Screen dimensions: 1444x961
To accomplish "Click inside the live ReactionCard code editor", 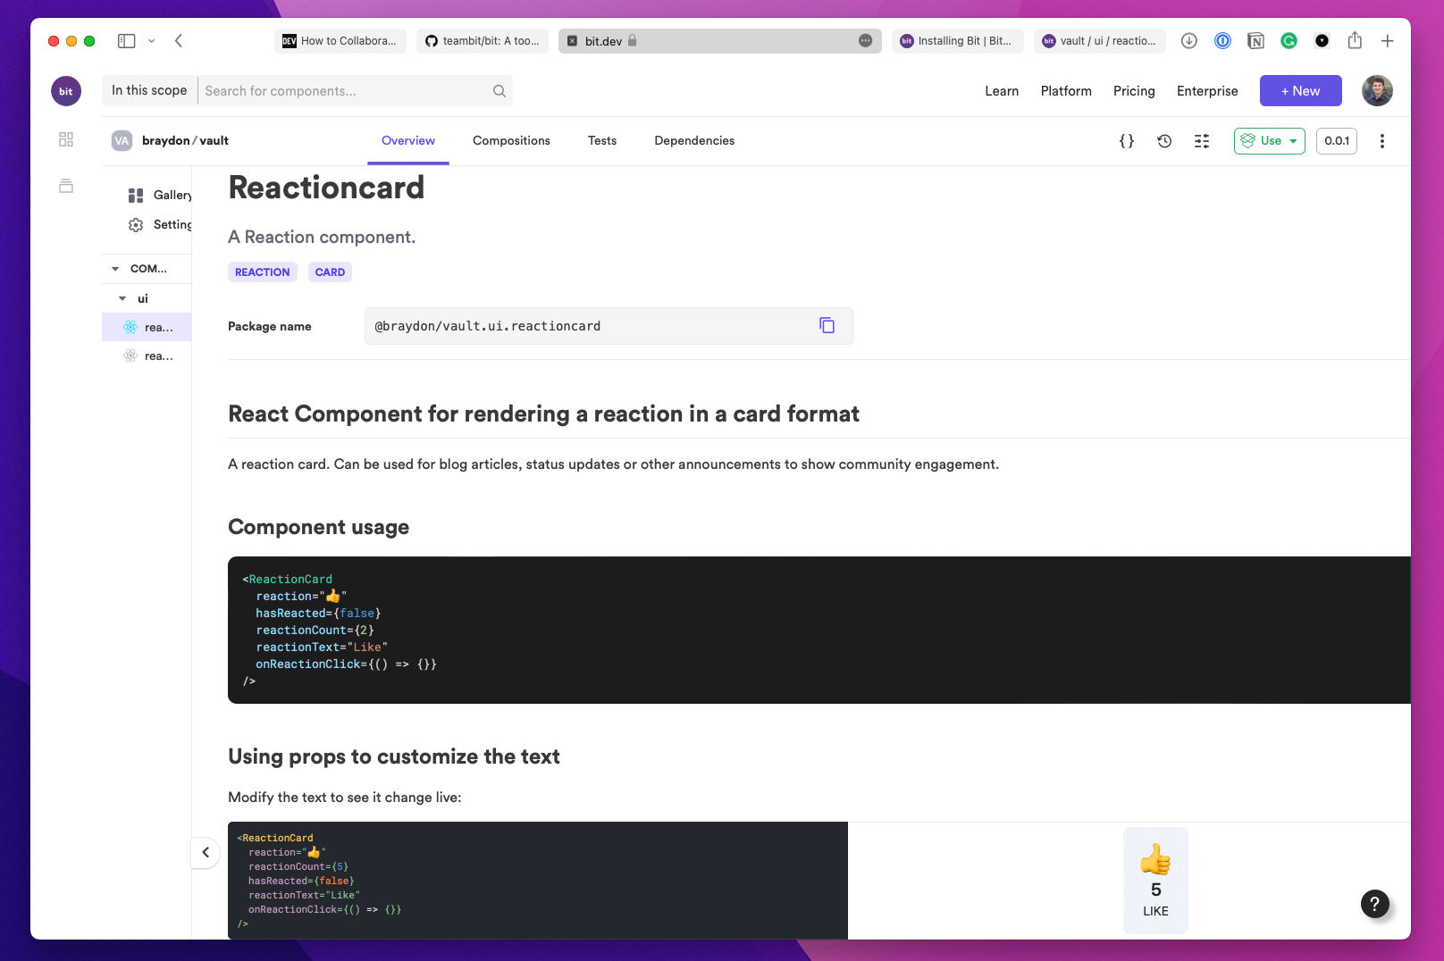I will point(537,880).
